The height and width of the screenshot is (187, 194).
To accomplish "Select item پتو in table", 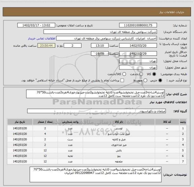I will click(119, 156).
